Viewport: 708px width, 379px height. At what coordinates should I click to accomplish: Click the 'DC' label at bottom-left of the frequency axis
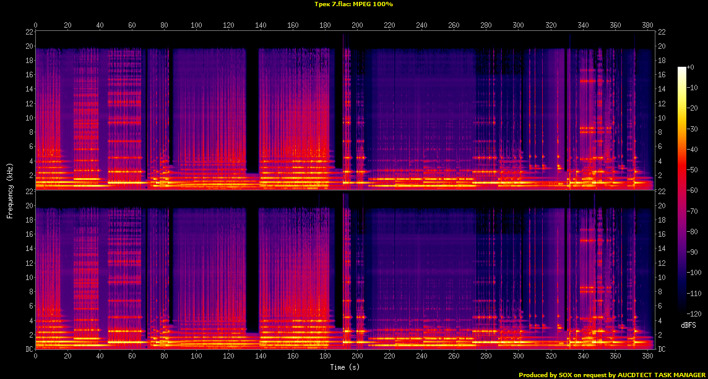[28, 349]
